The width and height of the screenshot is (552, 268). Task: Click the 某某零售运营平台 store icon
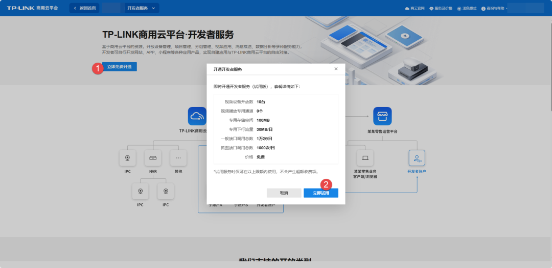pos(382,116)
